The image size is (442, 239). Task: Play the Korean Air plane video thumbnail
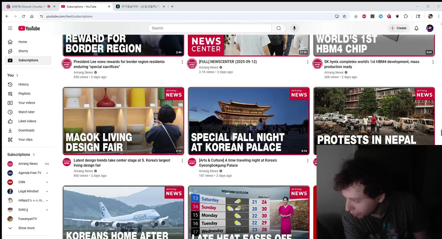[x=123, y=212]
